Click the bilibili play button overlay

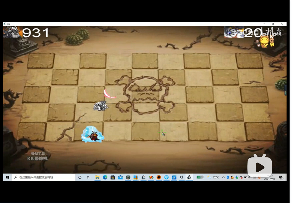pyautogui.click(x=260, y=166)
